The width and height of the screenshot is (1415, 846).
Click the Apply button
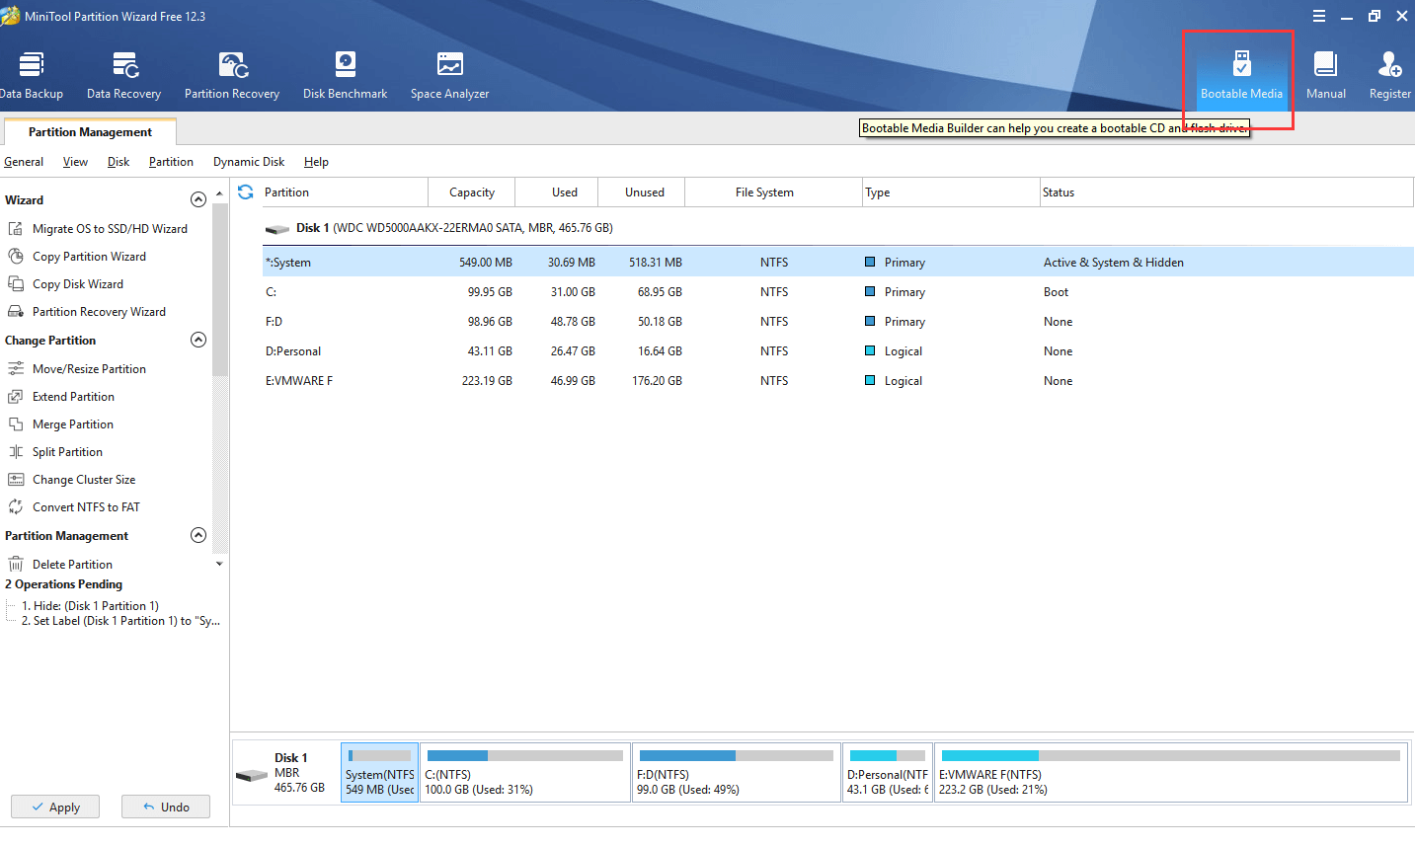55,807
